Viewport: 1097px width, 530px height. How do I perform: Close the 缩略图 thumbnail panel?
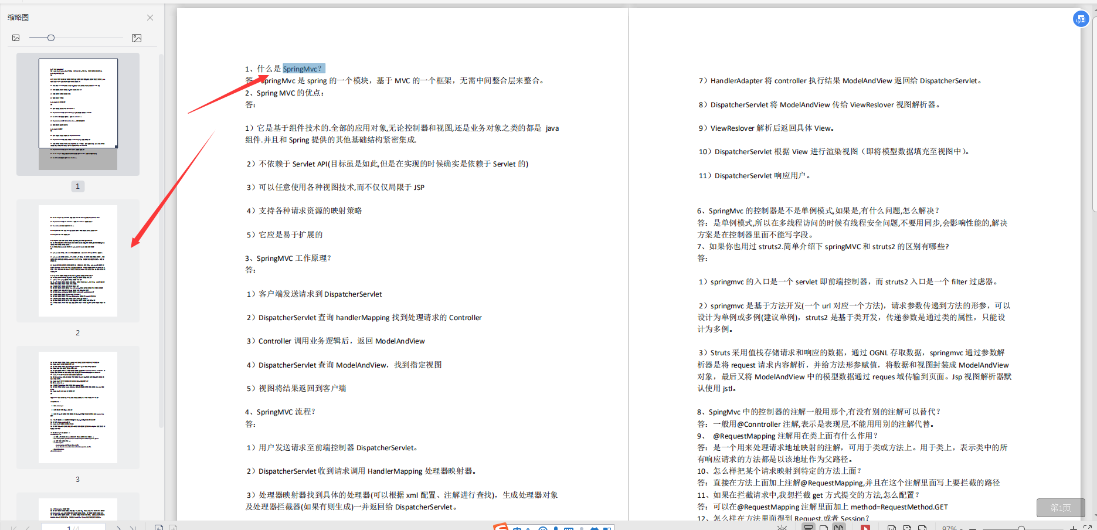click(150, 18)
